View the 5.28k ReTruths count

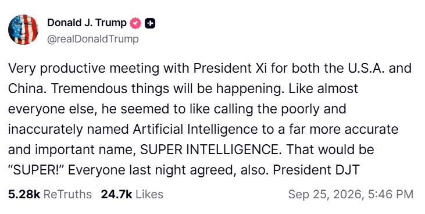click(x=24, y=194)
